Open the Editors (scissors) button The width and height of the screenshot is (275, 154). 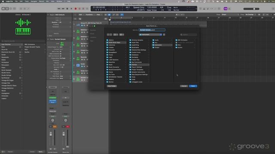[28, 9]
